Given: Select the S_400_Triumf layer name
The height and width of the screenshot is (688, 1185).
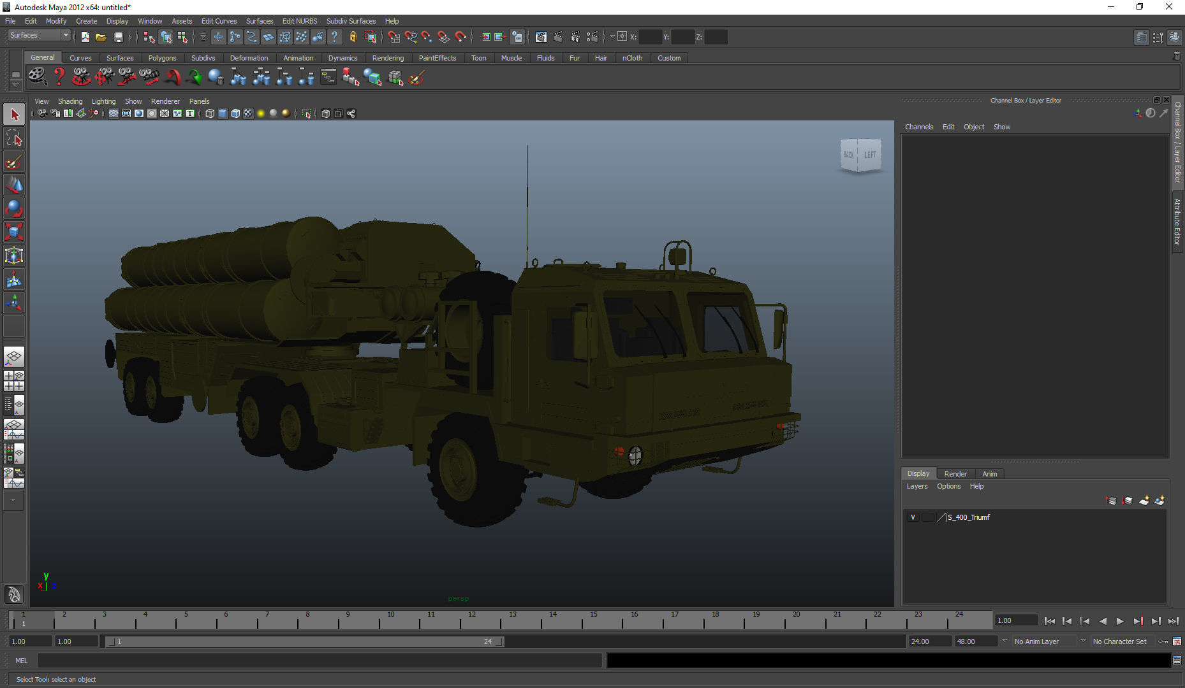Looking at the screenshot, I should click(968, 517).
